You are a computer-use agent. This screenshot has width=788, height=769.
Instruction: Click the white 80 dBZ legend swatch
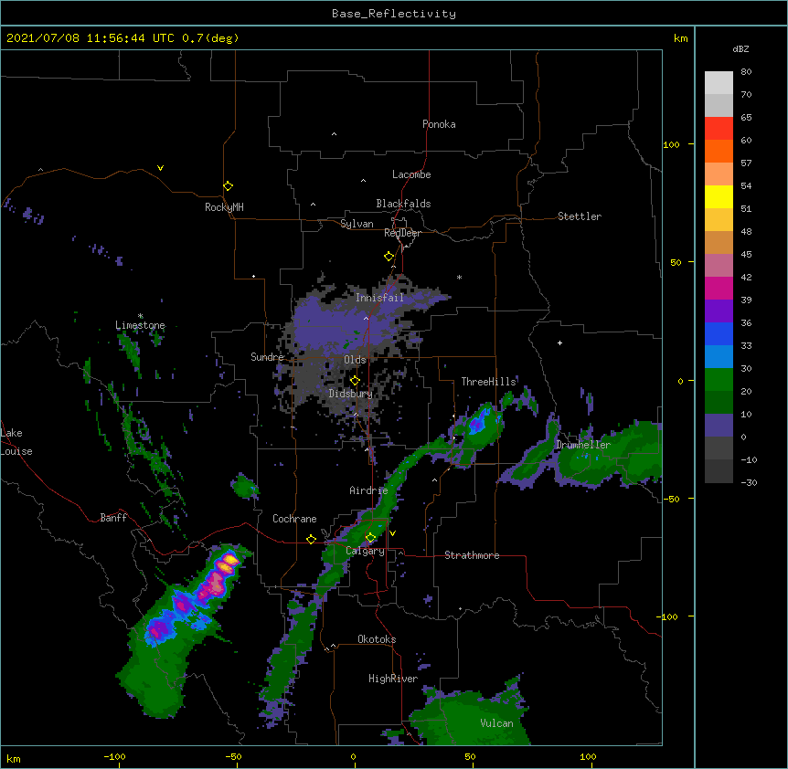click(719, 83)
